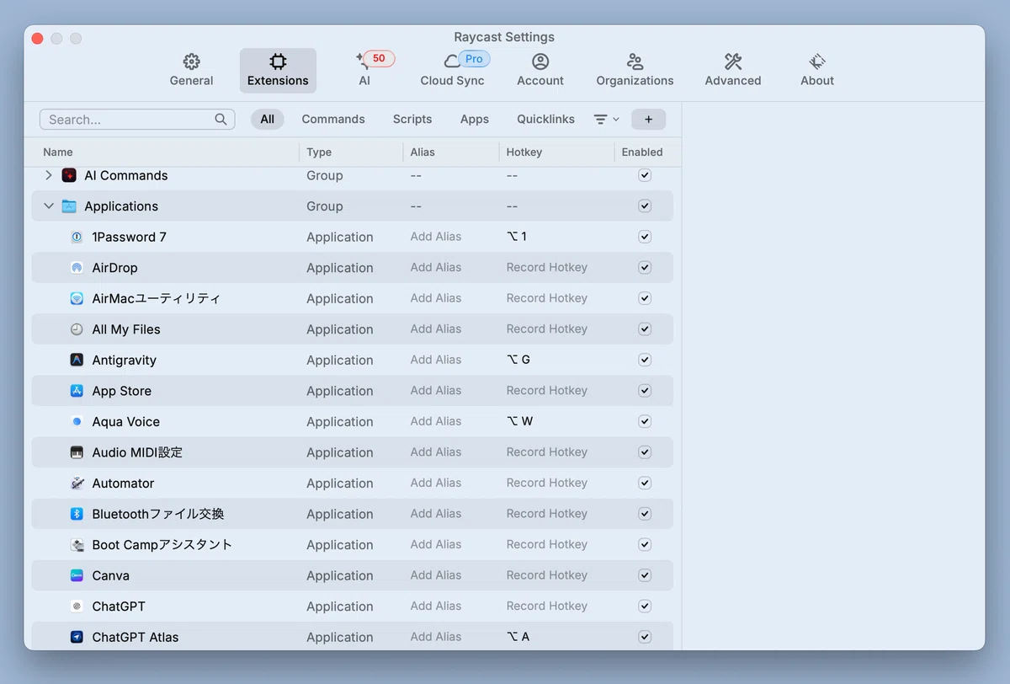
Task: Uncheck the Canva enabled checkbox
Action: tap(645, 575)
